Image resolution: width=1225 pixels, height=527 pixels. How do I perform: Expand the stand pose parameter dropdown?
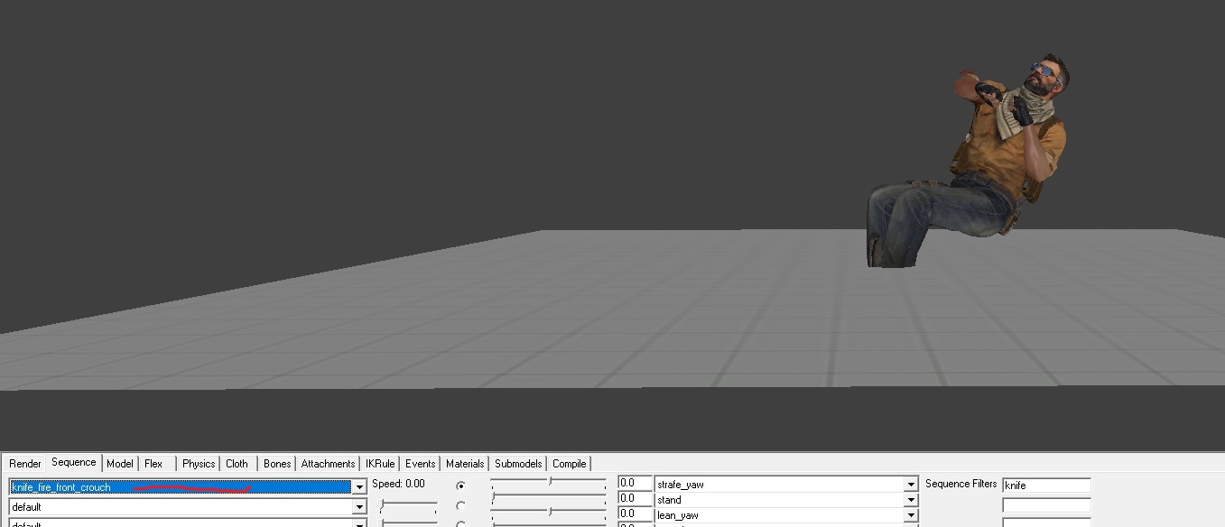click(x=911, y=500)
